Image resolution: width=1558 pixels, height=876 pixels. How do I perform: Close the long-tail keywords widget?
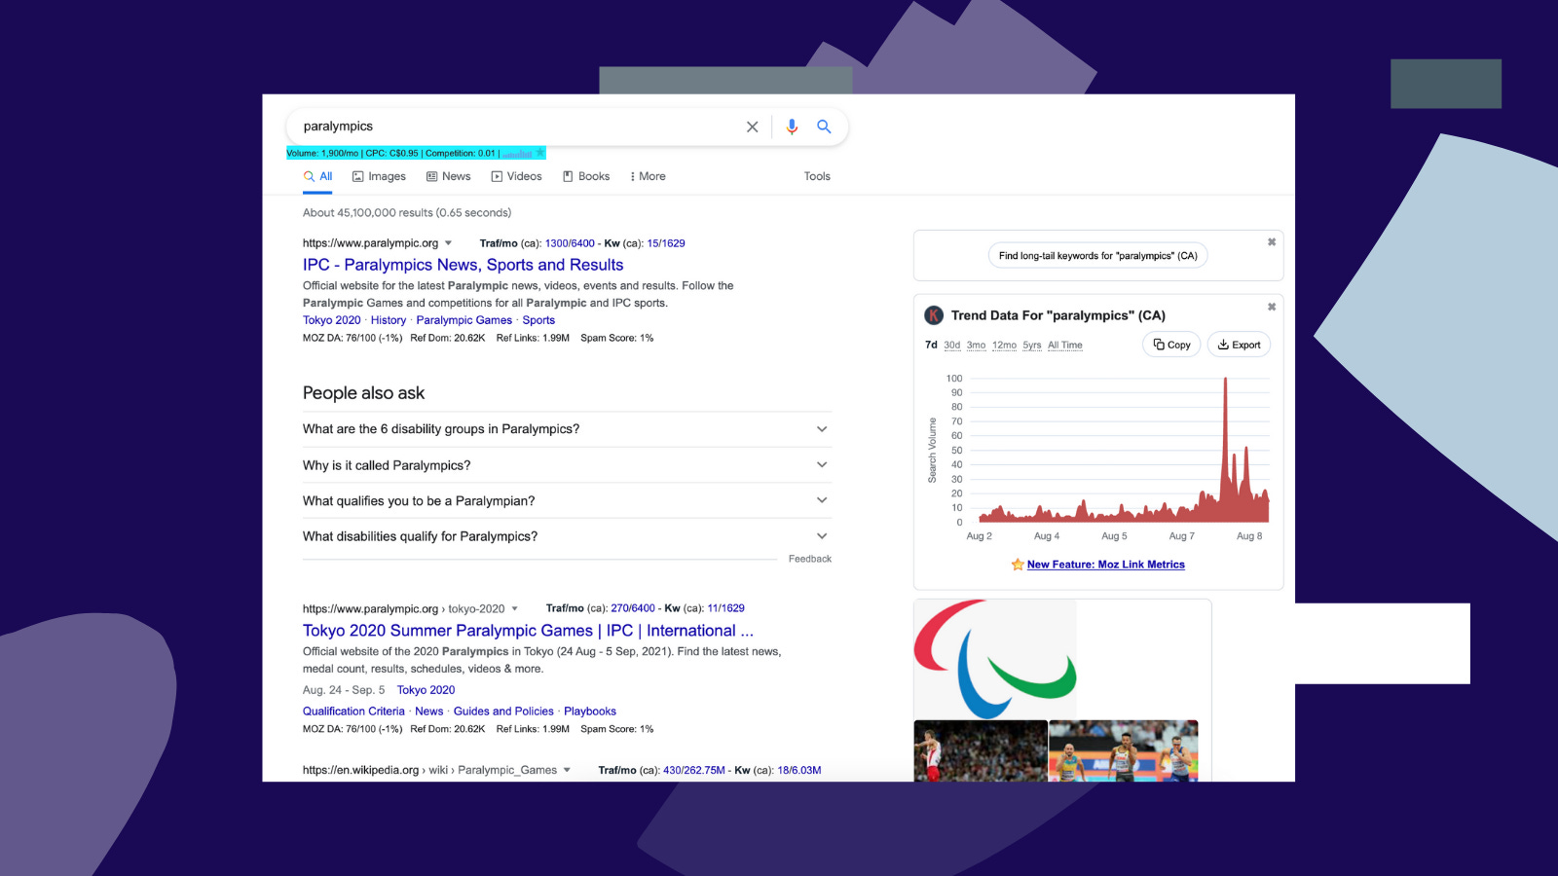coord(1272,242)
